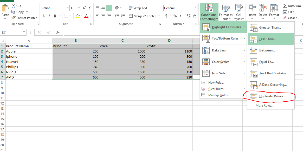Select cell A2 containing Apple
303x151 pixels.
point(29,51)
